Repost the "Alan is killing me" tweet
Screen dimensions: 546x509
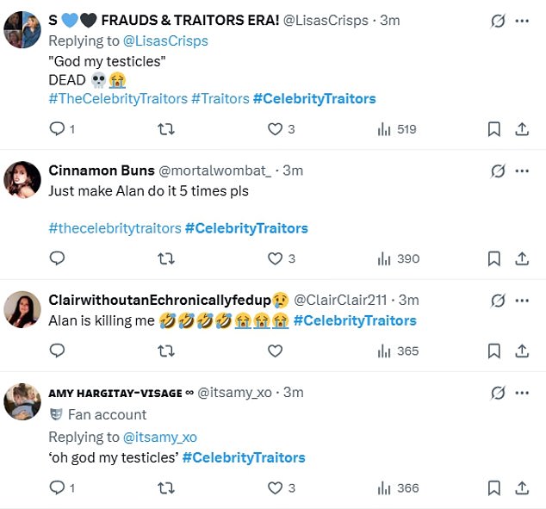pyautogui.click(x=167, y=351)
